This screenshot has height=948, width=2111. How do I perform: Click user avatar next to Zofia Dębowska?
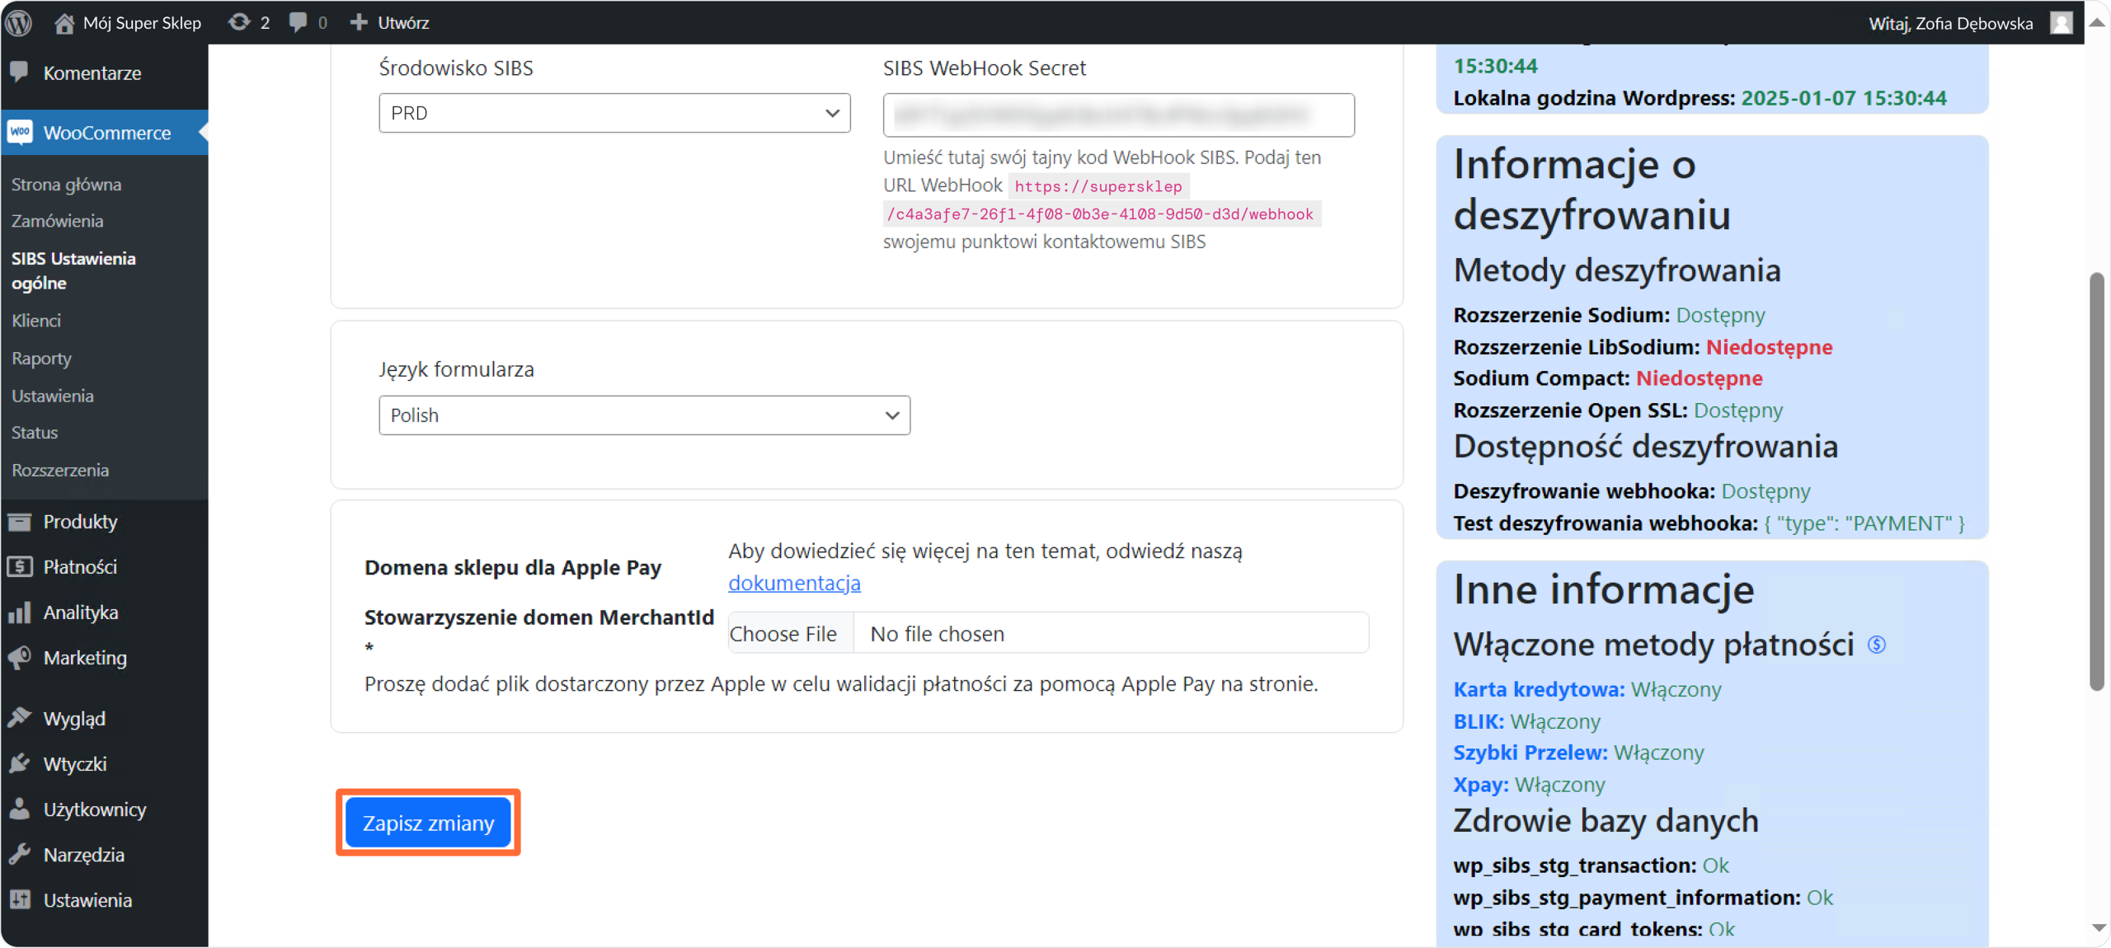tap(2062, 22)
